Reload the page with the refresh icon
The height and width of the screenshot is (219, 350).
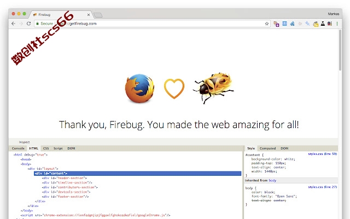click(28, 24)
